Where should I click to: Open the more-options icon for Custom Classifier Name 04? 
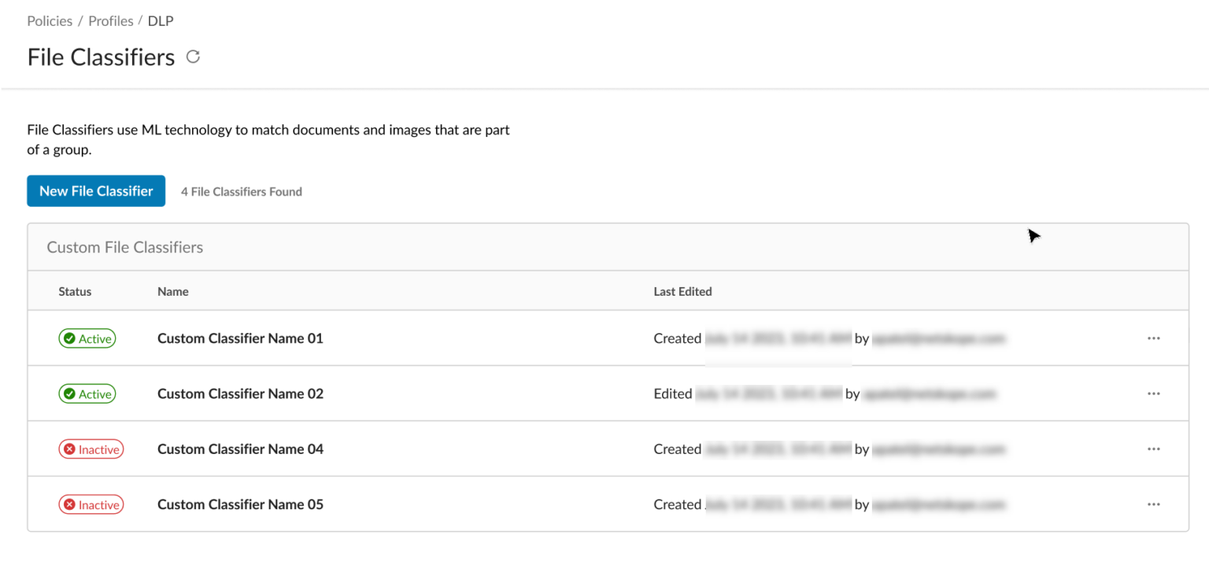coord(1154,449)
